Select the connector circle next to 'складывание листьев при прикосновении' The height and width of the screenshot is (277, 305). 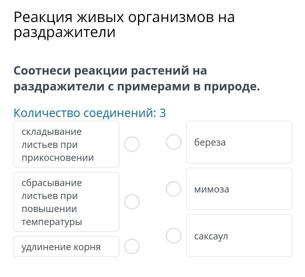(132, 144)
